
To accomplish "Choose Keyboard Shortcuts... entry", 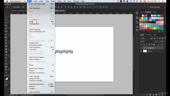I will coord(41,84).
